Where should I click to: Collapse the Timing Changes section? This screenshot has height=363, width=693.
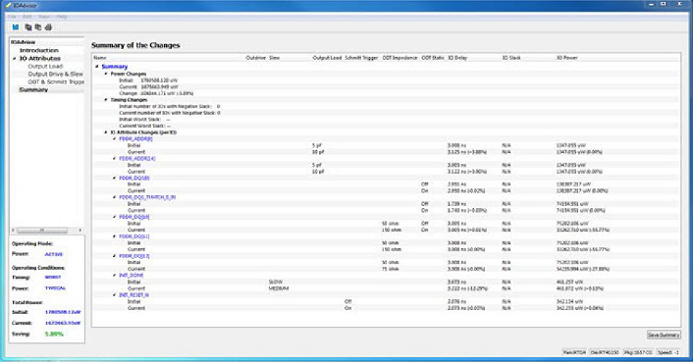point(106,100)
